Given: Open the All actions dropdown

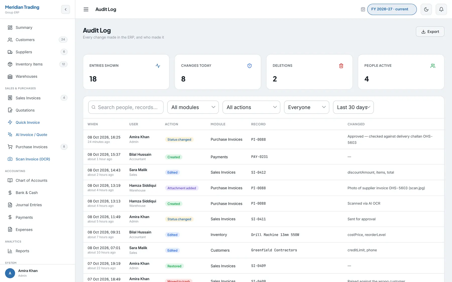Looking at the screenshot, I should pos(251,107).
